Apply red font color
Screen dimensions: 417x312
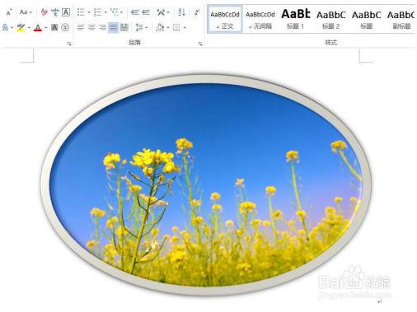pyautogui.click(x=38, y=28)
